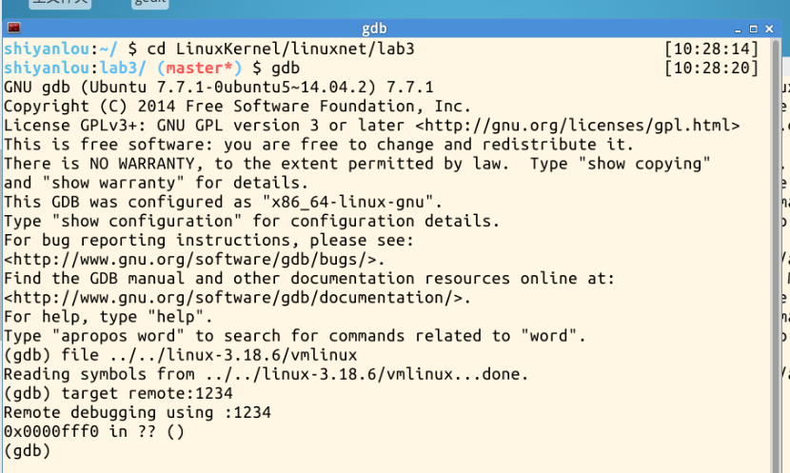Click the "0x0000fff0 in ?? ()" output line
This screenshot has width=790, height=473.
[x=93, y=431]
